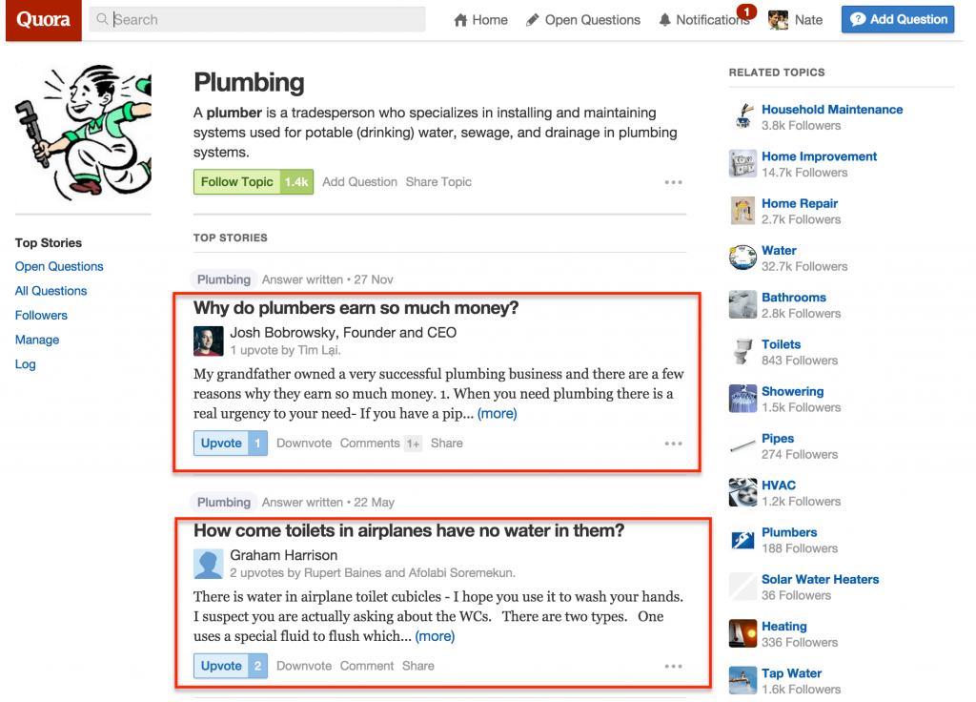Viewport: 976px width, 702px height.
Task: Open more options for plumbers earnings answer
Action: (674, 444)
